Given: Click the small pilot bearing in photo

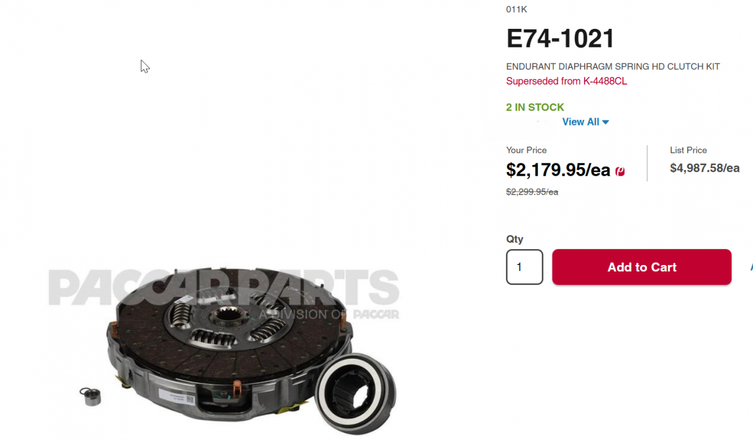Looking at the screenshot, I should coord(91,396).
